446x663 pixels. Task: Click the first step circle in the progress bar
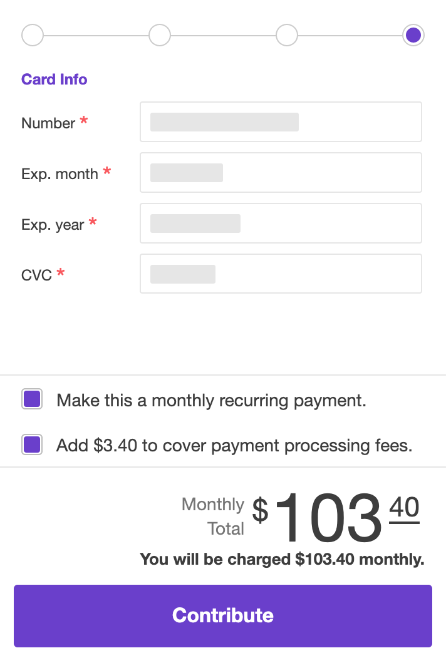click(x=33, y=35)
